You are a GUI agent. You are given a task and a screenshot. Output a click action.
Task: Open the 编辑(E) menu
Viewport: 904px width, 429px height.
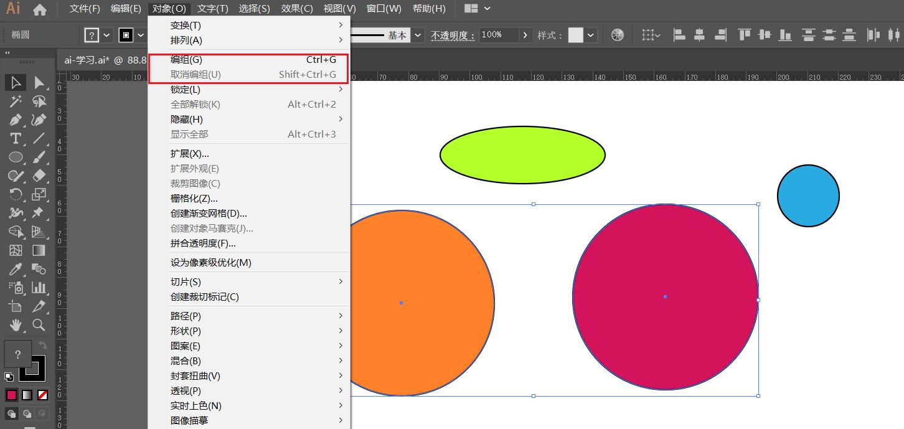(126, 9)
